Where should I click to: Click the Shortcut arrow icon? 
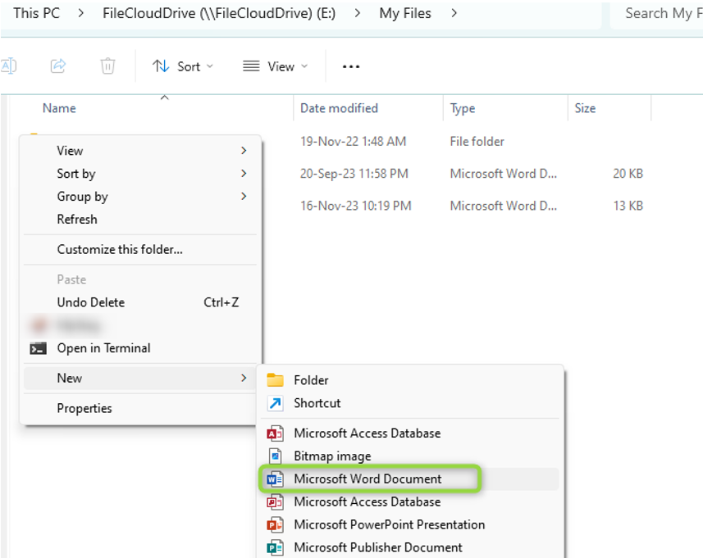point(275,403)
